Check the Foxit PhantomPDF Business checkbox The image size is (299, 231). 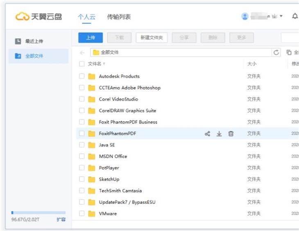tap(82, 122)
